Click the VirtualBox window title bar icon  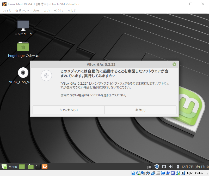tap(4, 4)
